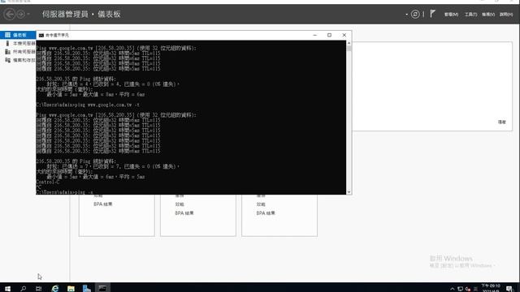
Task: Click the command prompt scroll up arrow
Action: (349, 43)
